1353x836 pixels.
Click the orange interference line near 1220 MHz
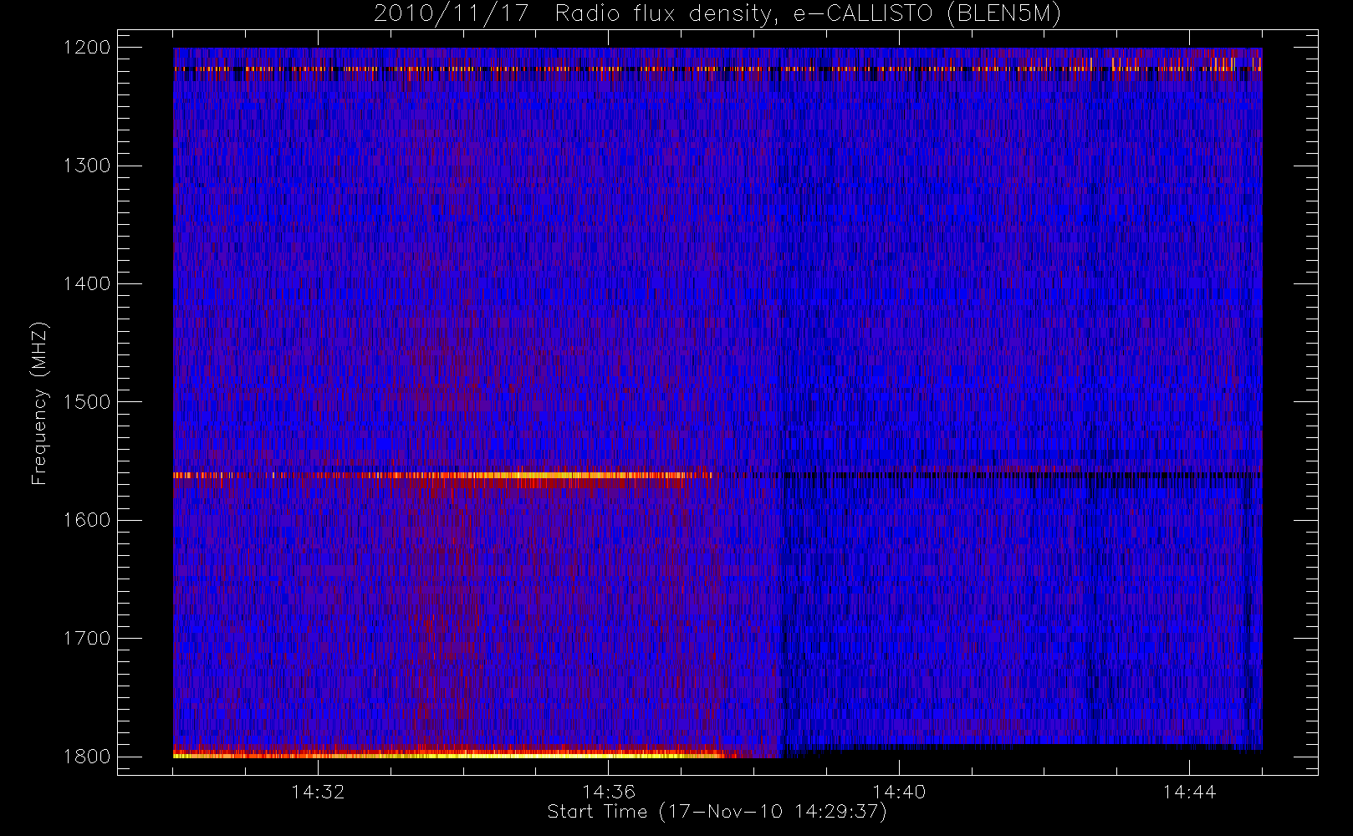coord(717,69)
